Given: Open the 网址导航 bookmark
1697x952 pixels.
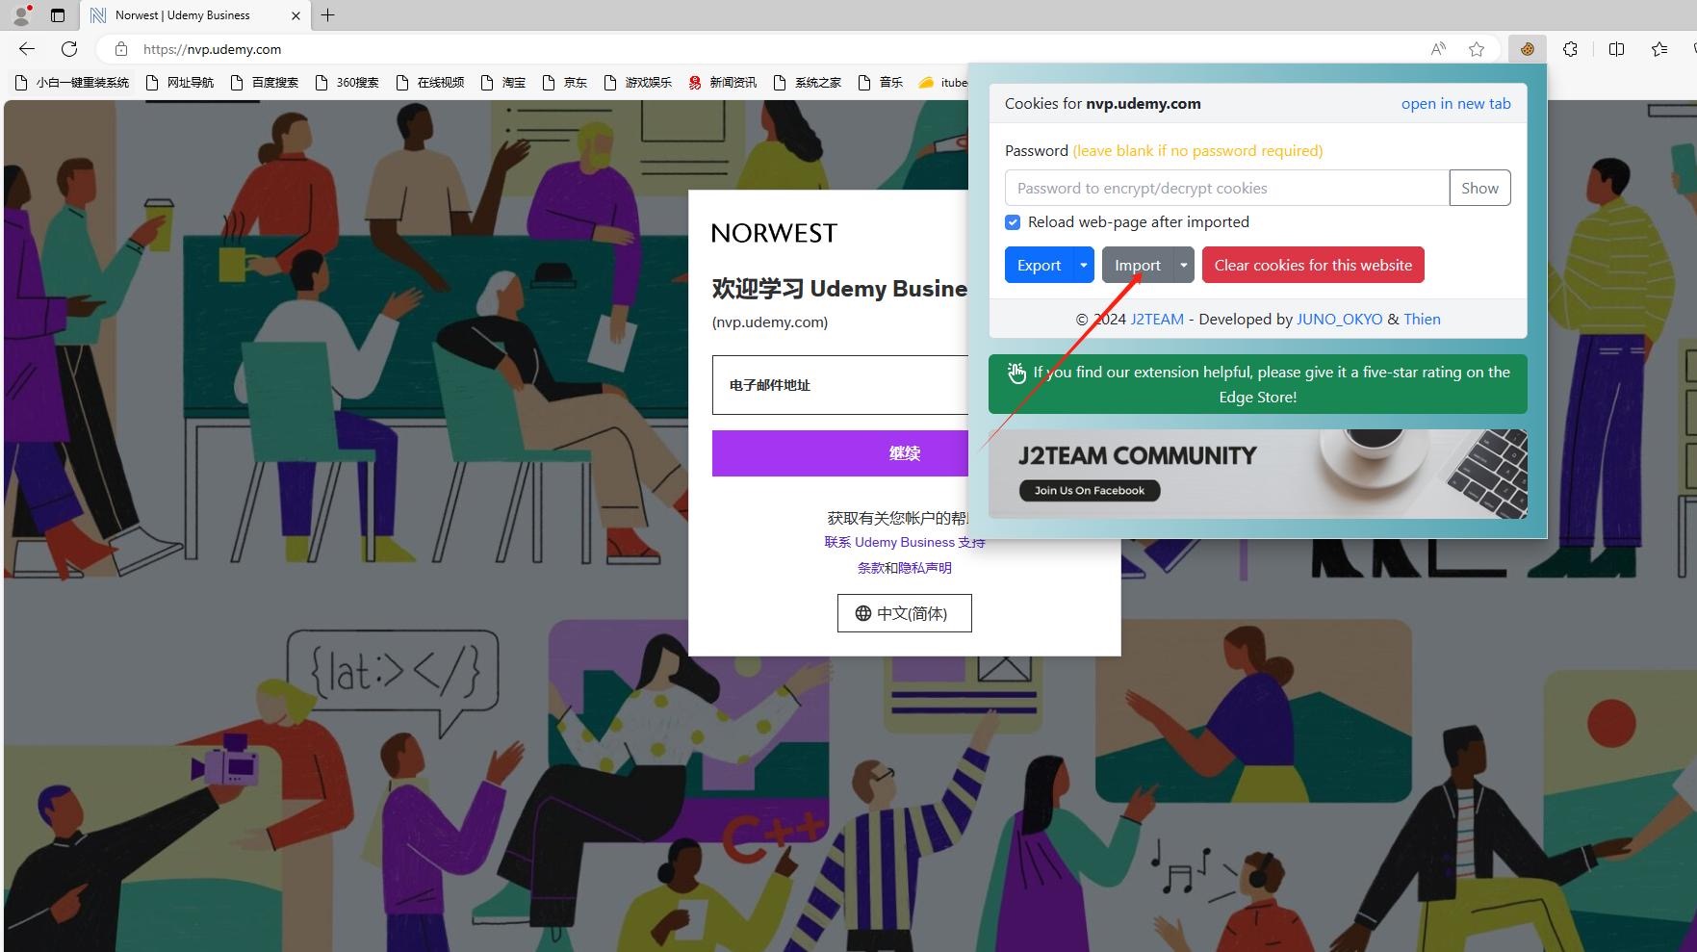Looking at the screenshot, I should click(x=180, y=83).
